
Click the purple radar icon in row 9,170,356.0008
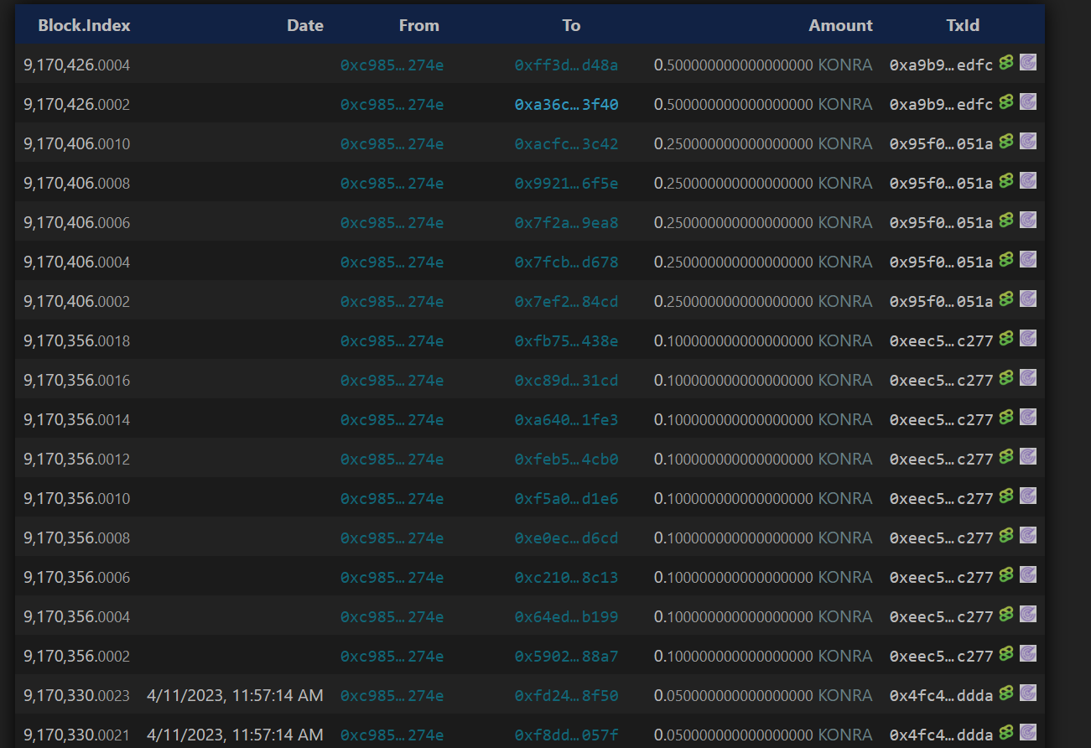[x=1028, y=535]
